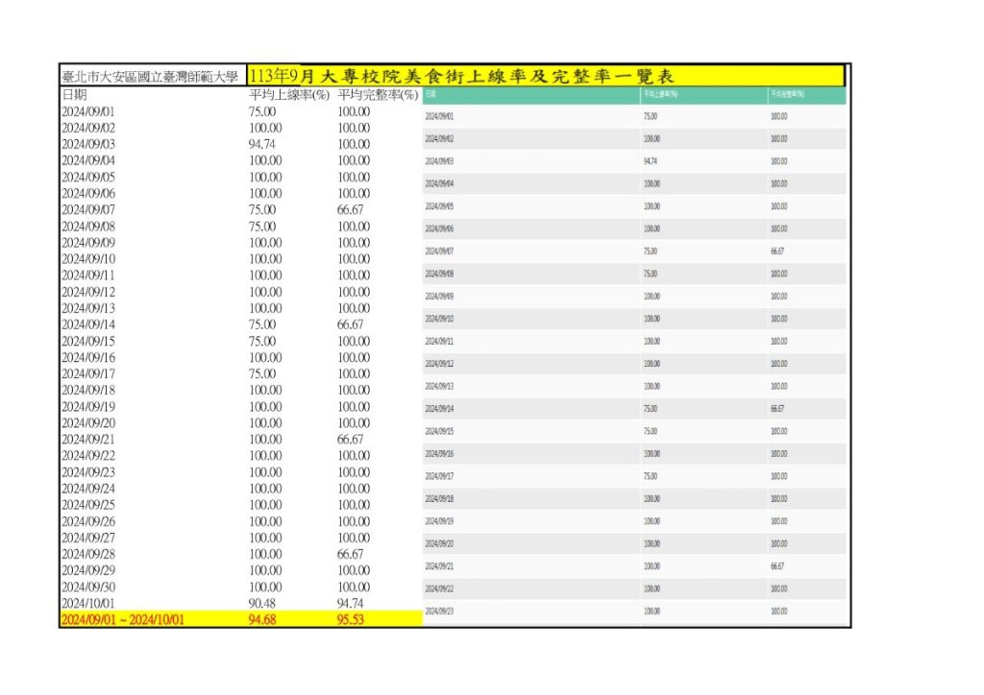Screen dimensions: 984x695
Task: Select the 臺北市大安區國立臺灣師範大學 cell
Action: click(x=150, y=76)
